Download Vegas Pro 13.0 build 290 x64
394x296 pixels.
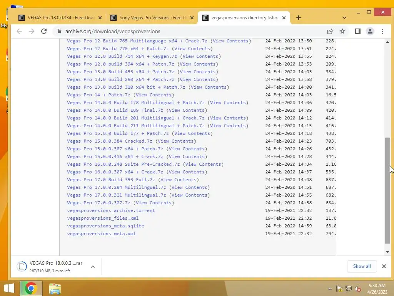(120, 79)
